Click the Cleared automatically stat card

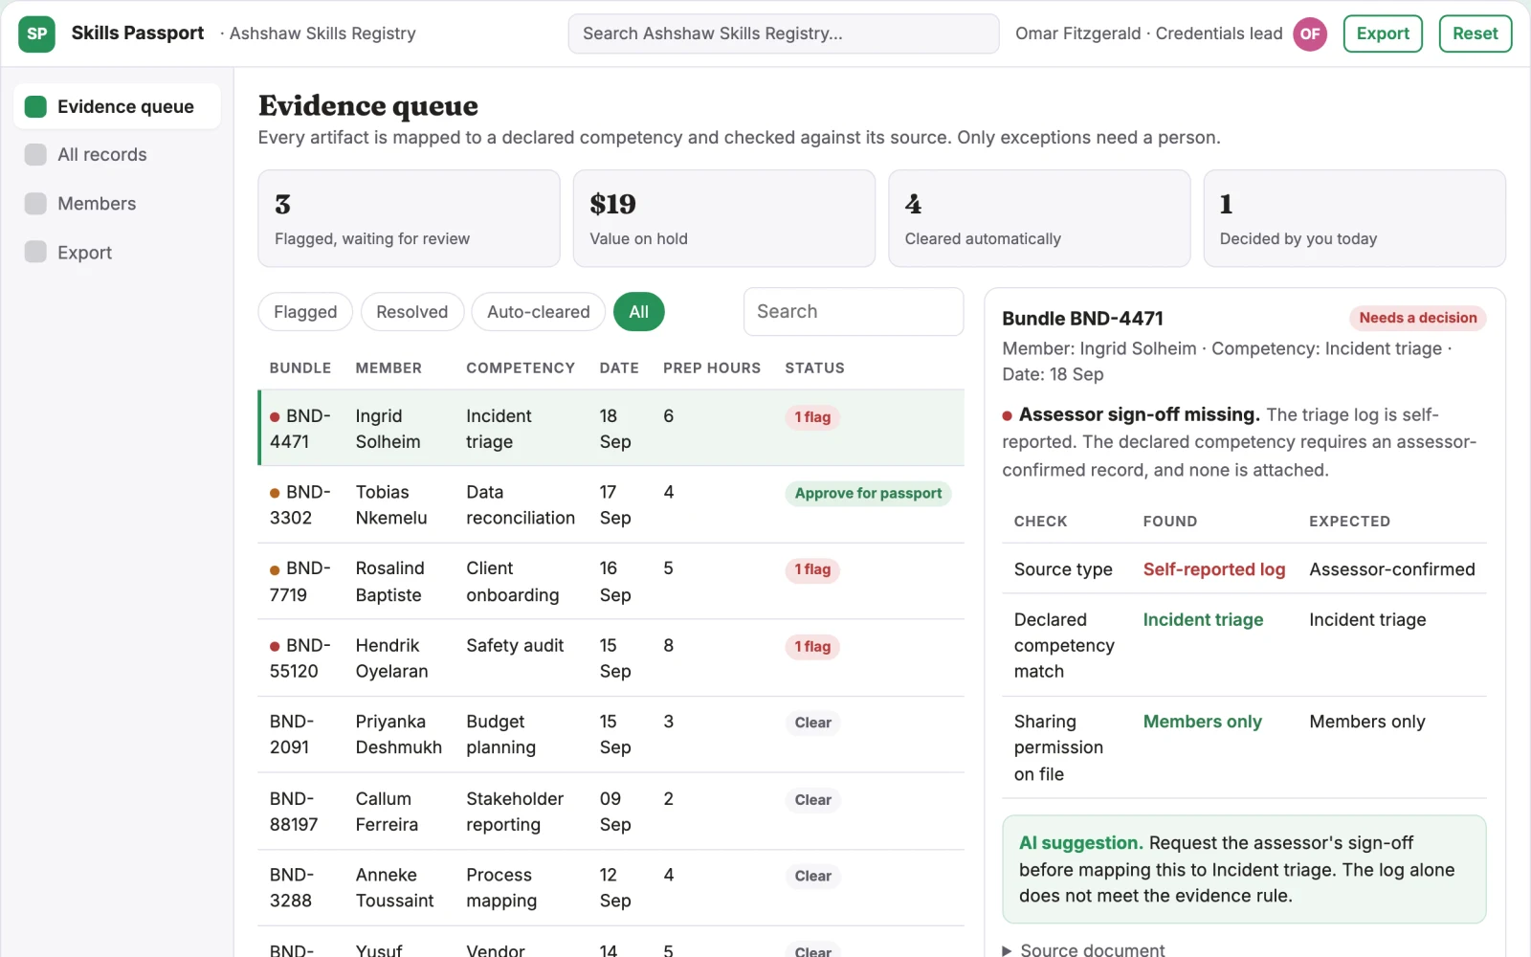click(x=1039, y=218)
